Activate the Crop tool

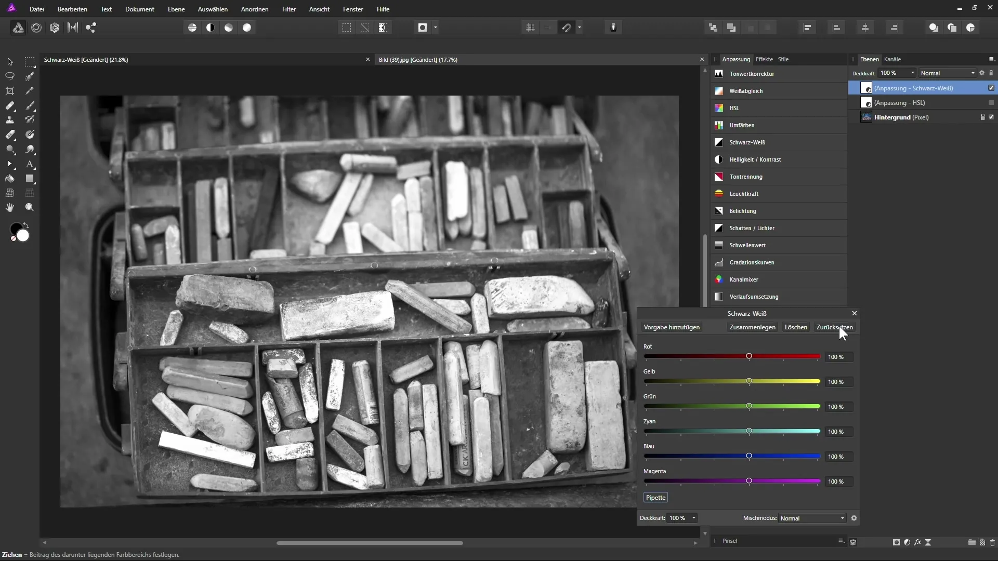point(10,91)
